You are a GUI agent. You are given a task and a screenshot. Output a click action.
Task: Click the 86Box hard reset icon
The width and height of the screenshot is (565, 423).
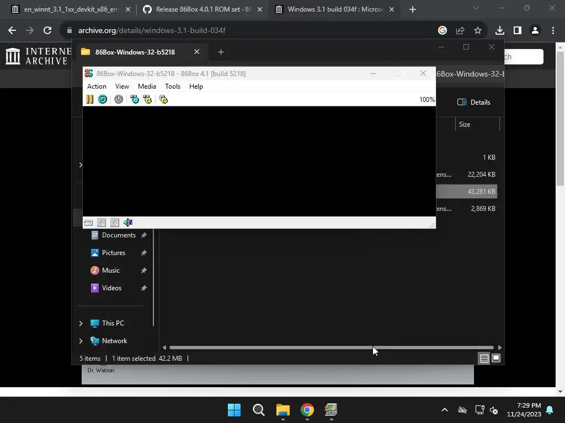click(x=103, y=99)
